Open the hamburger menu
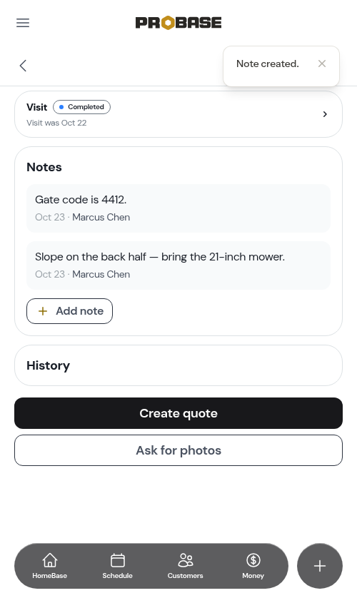This screenshot has width=357, height=603. tap(23, 23)
